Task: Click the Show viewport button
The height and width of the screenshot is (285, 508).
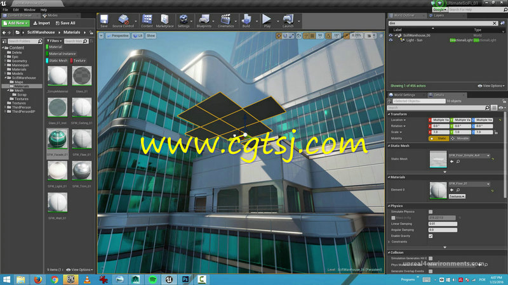Action: 150,36
